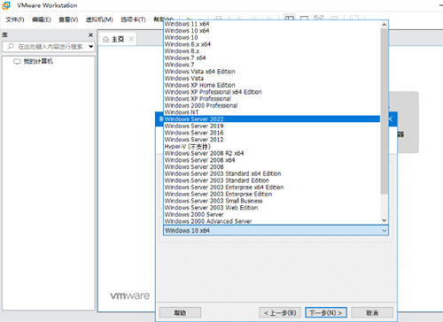443x322 pixels.
Task: Pick the 32-bit Windows XP Professional entry
Action: (x=272, y=98)
